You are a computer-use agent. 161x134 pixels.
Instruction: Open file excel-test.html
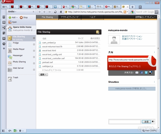click(x=49, y=50)
